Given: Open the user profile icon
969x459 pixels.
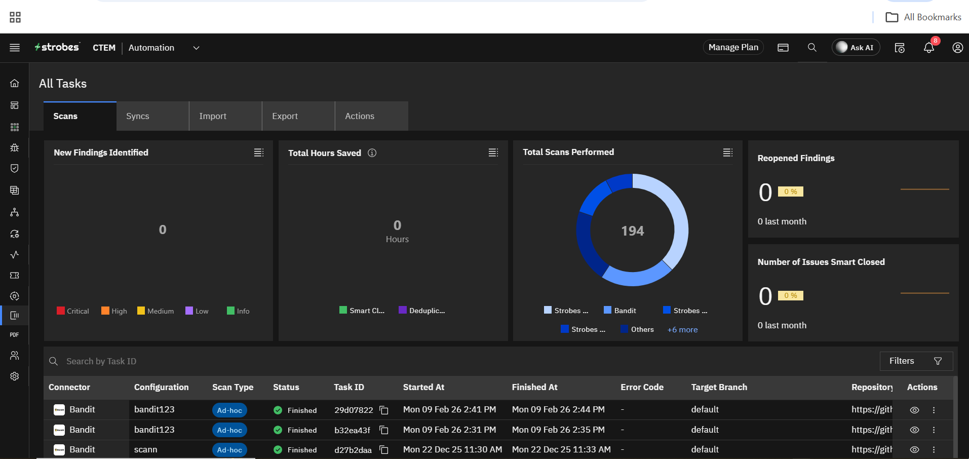Looking at the screenshot, I should point(957,48).
